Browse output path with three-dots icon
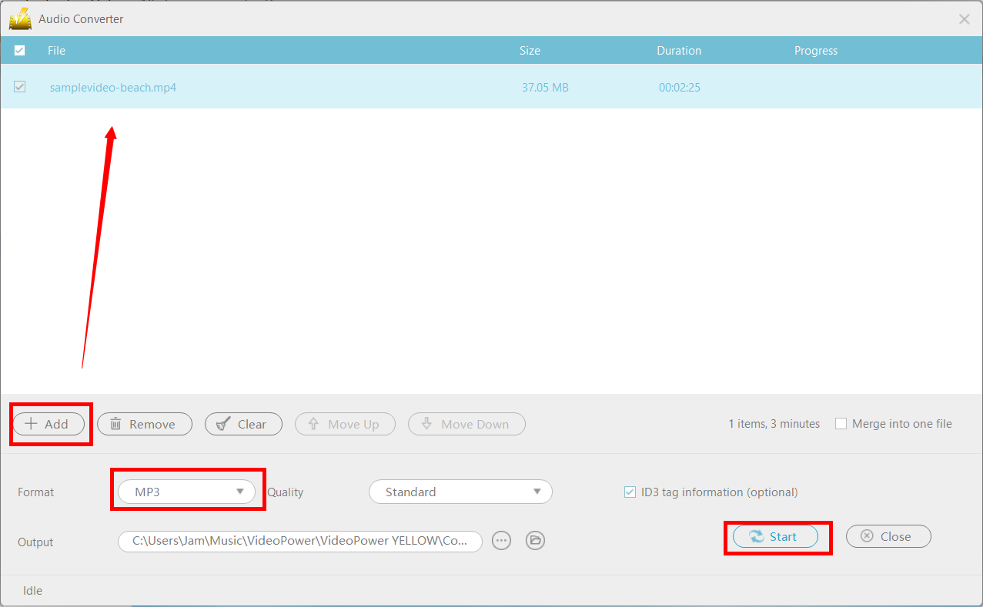This screenshot has height=607, width=983. coord(502,541)
